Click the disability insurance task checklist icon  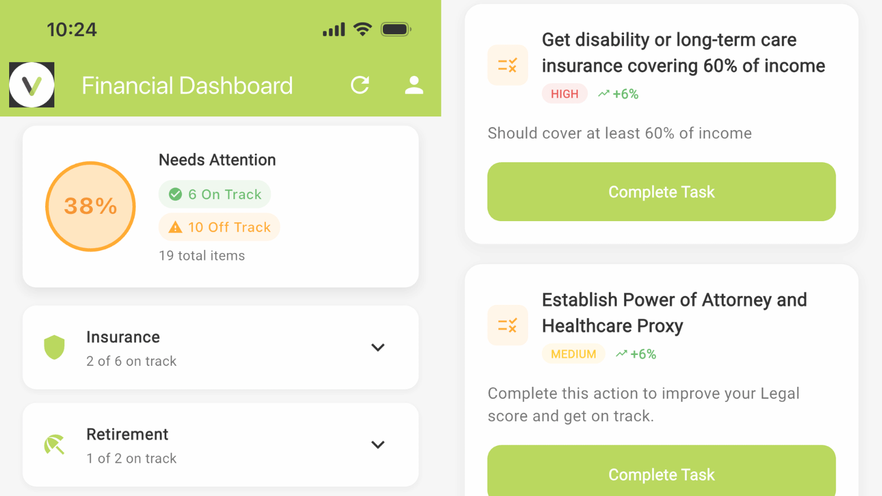[508, 65]
